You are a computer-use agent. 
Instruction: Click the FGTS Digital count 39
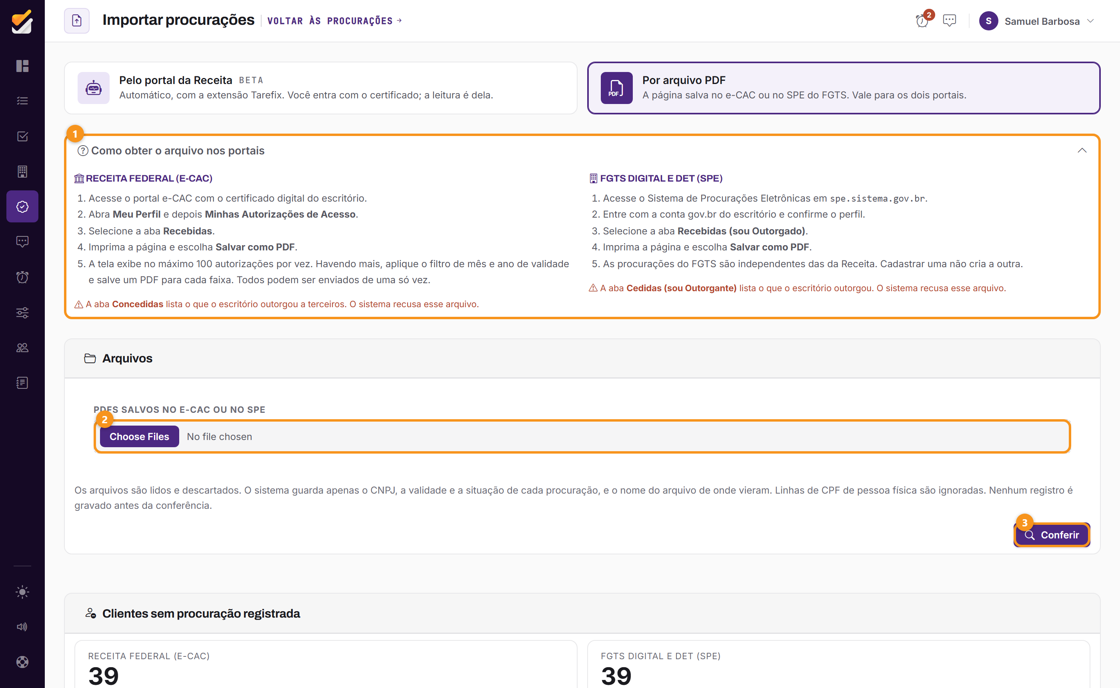[616, 676]
